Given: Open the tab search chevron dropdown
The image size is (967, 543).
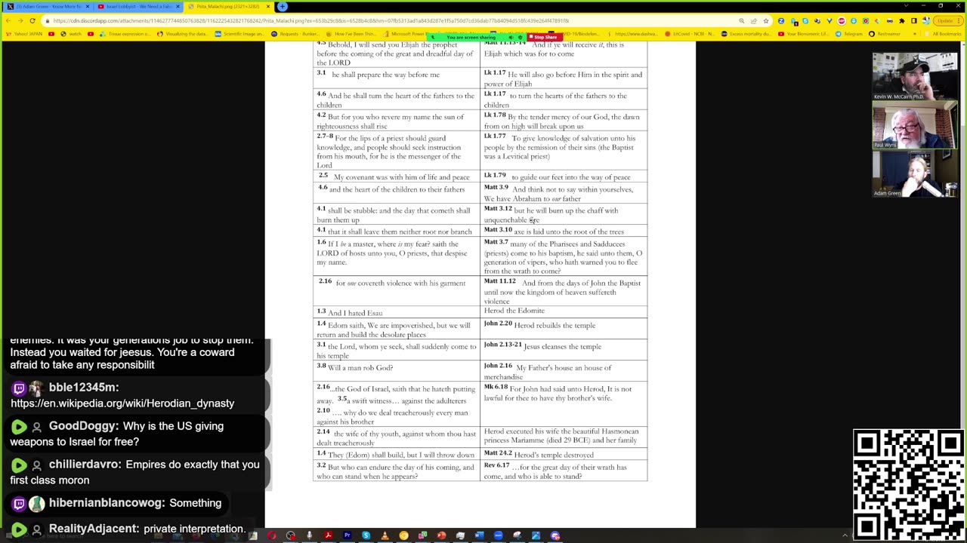Looking at the screenshot, I should 905,6.
